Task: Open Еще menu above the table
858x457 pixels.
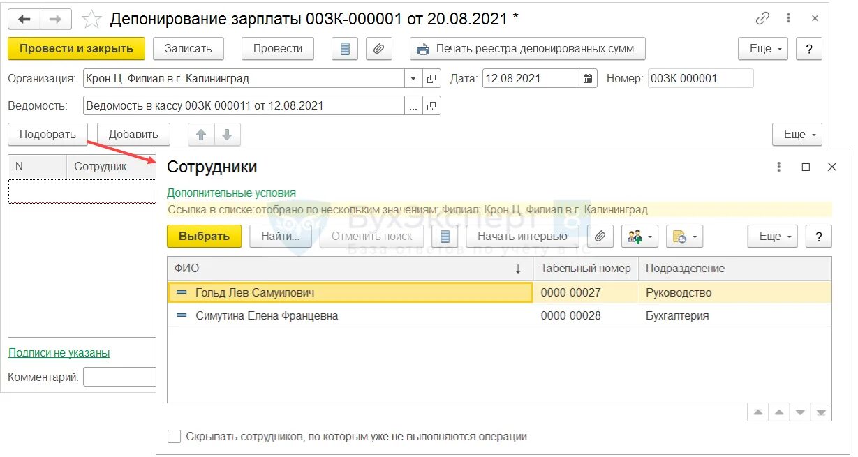Action: [797, 135]
